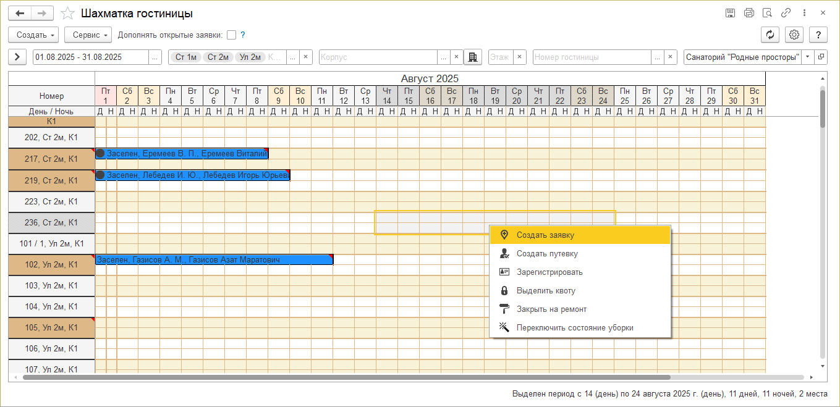Click the '?' help button
The image size is (840, 407).
pos(818,35)
